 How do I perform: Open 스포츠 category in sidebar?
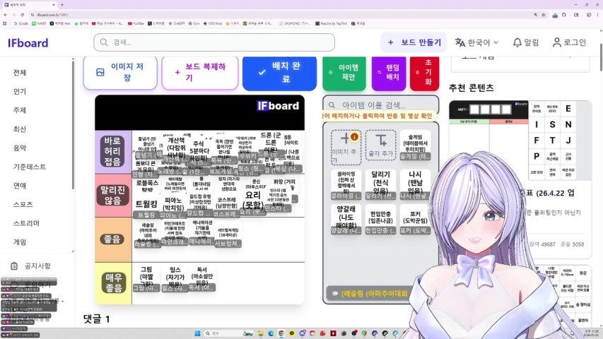pyautogui.click(x=23, y=205)
